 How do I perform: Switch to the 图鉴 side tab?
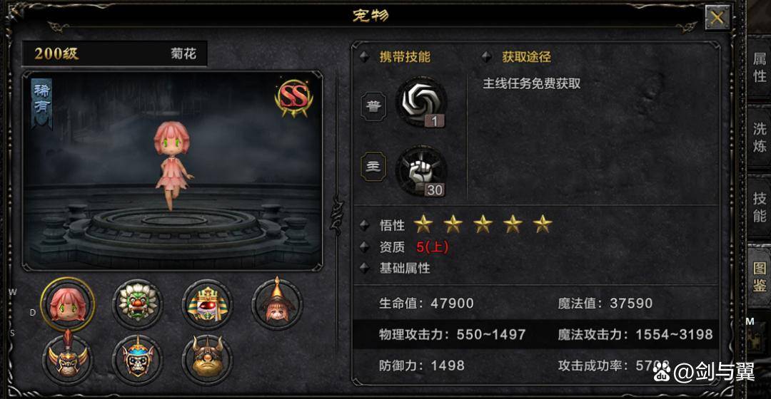(x=759, y=276)
